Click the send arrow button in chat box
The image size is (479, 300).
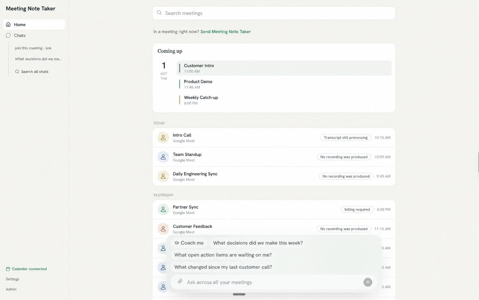tap(368, 282)
